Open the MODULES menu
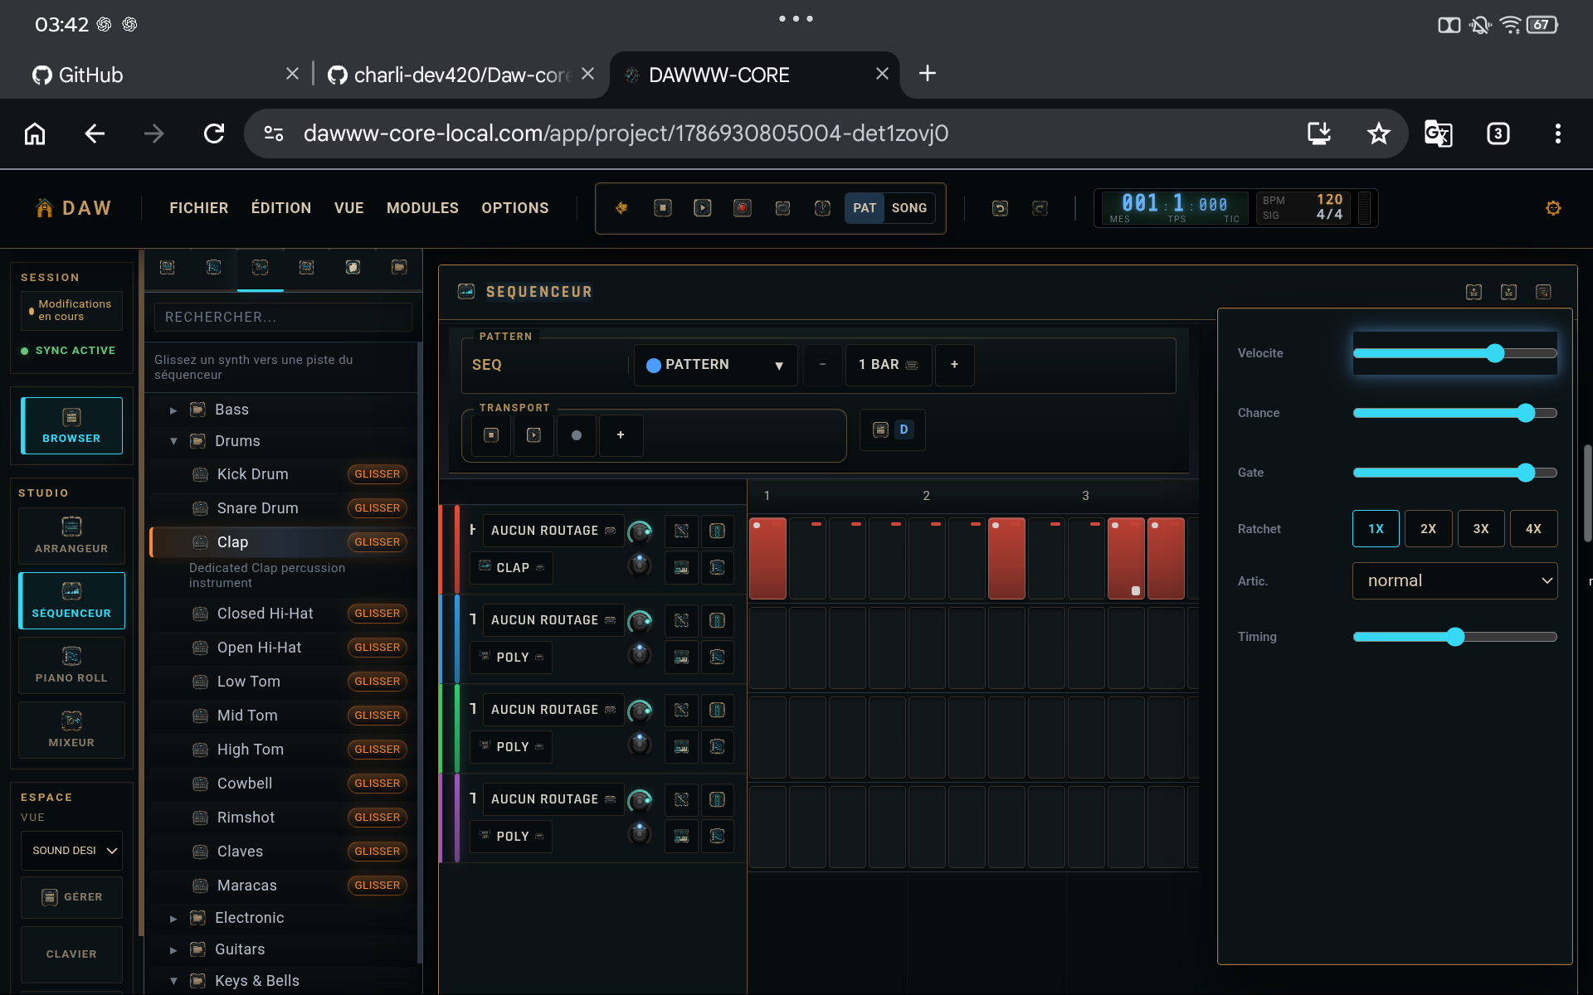1593x995 pixels. click(x=422, y=208)
